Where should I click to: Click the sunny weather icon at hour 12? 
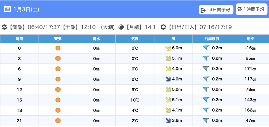pyautogui.click(x=58, y=89)
